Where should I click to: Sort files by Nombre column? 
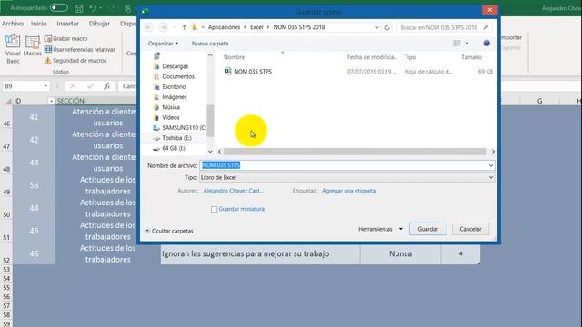[x=235, y=57]
